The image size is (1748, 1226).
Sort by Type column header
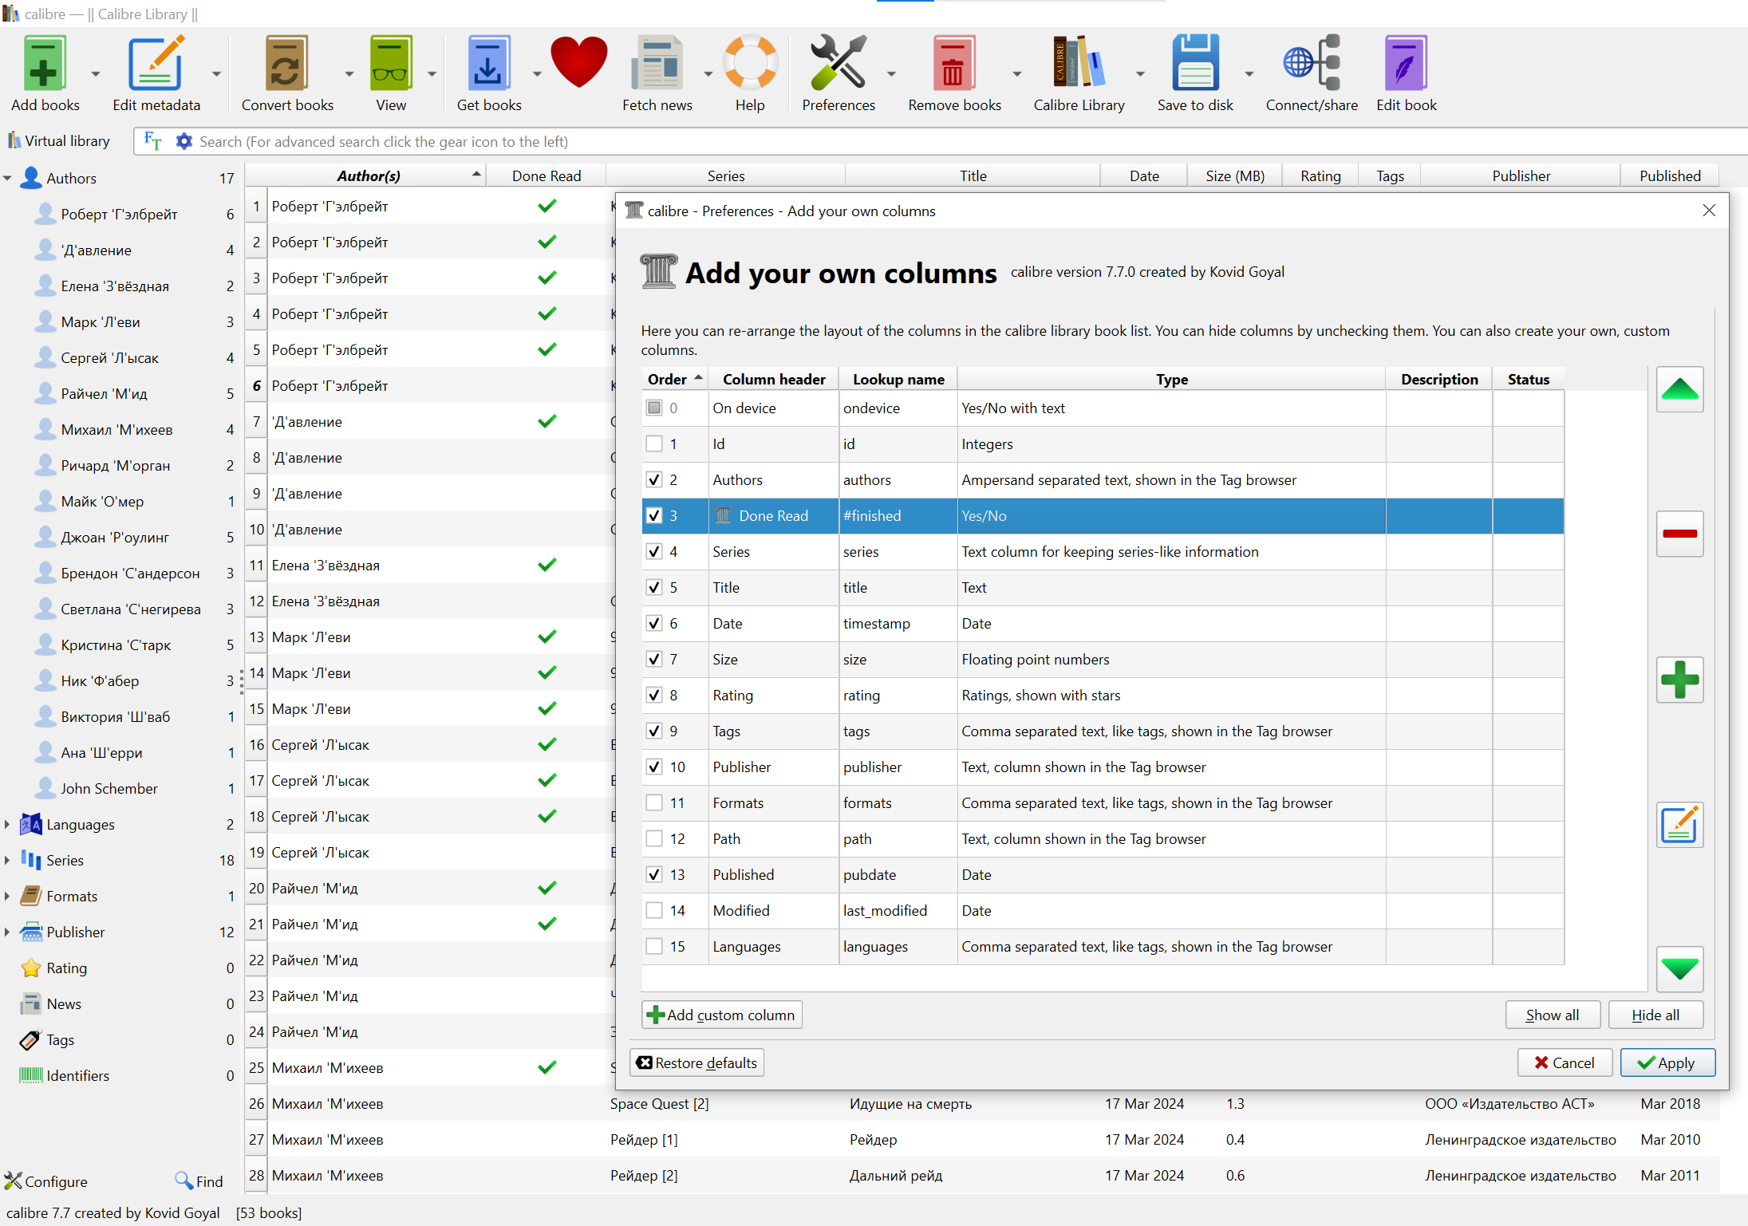pyautogui.click(x=1172, y=379)
